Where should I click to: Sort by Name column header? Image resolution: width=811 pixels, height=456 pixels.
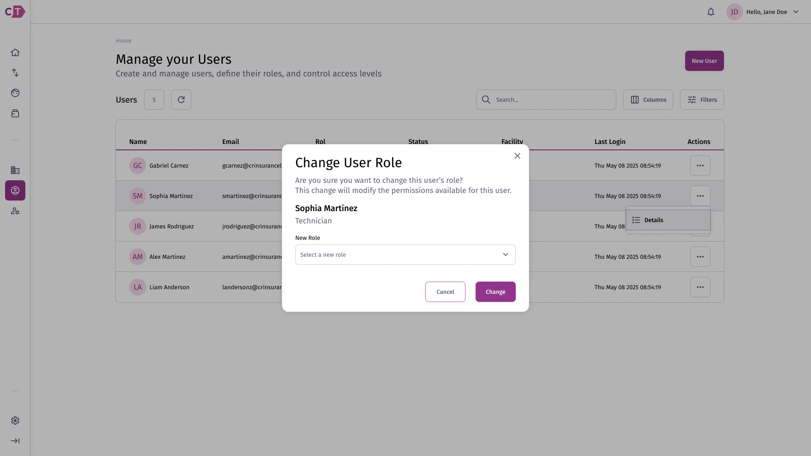(x=138, y=141)
